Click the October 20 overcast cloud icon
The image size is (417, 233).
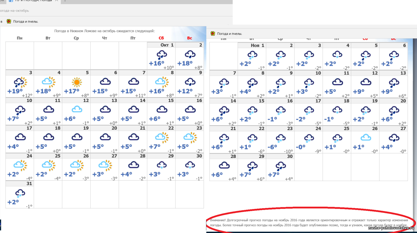(105, 137)
